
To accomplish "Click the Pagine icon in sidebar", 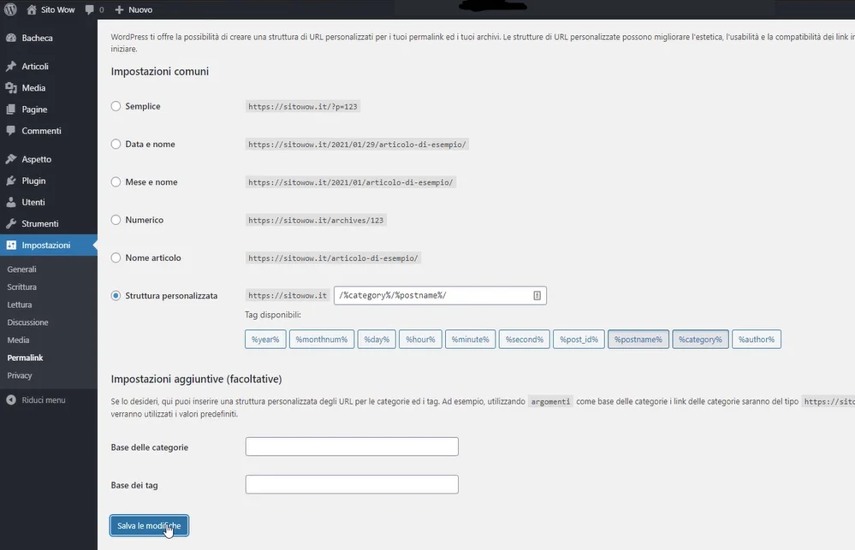I will click(11, 109).
